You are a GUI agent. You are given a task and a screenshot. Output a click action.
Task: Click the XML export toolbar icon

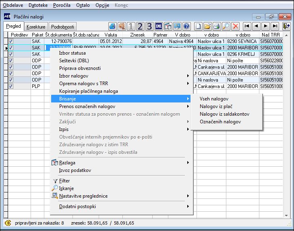[159, 26]
